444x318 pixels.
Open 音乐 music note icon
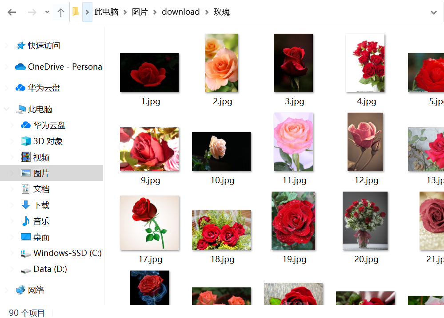pyautogui.click(x=25, y=221)
